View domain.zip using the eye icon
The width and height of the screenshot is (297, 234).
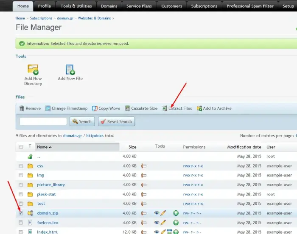pyautogui.click(x=157, y=213)
